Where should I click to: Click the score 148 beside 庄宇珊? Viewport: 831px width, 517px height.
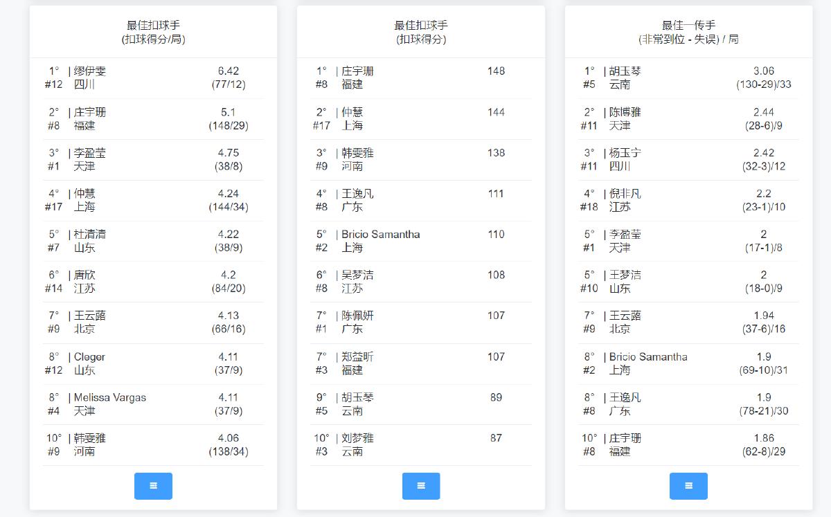click(x=497, y=71)
